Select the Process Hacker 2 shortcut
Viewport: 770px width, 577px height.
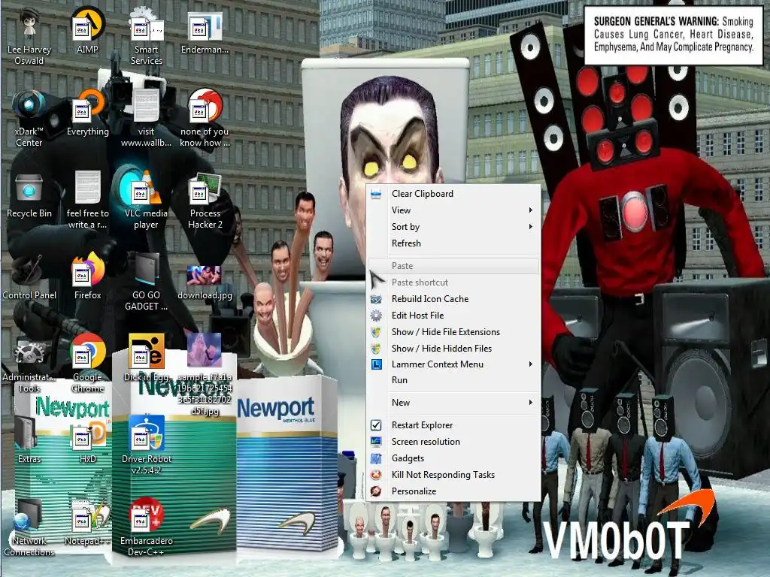(205, 201)
